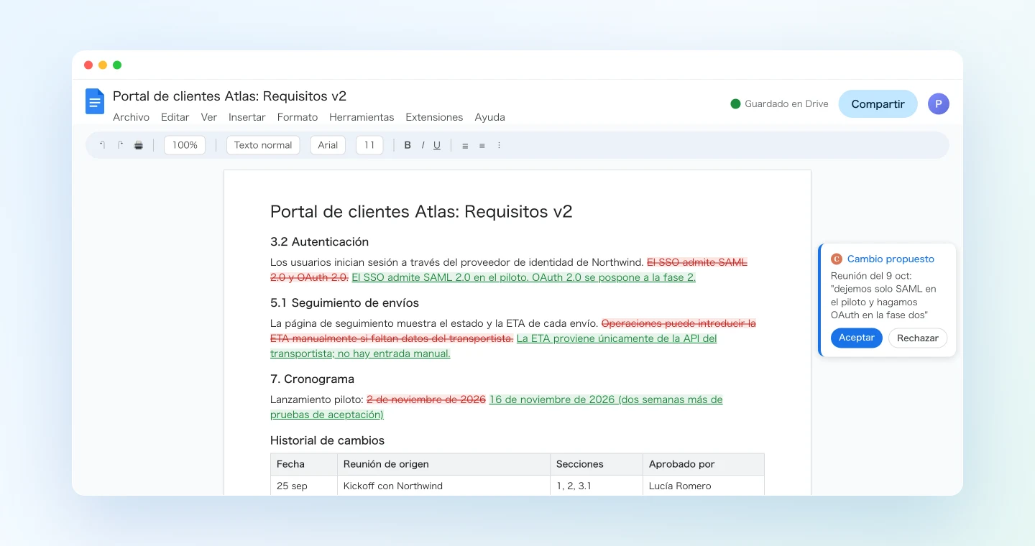Open the more options three-dot menu
Image resolution: width=1035 pixels, height=546 pixels.
click(499, 145)
